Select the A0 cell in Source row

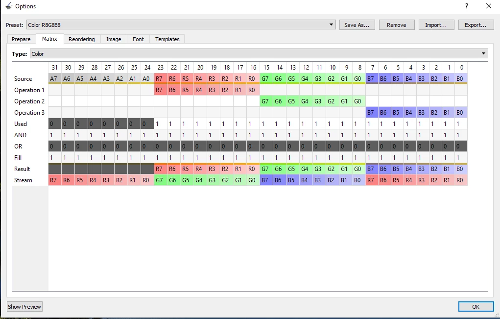[147, 79]
